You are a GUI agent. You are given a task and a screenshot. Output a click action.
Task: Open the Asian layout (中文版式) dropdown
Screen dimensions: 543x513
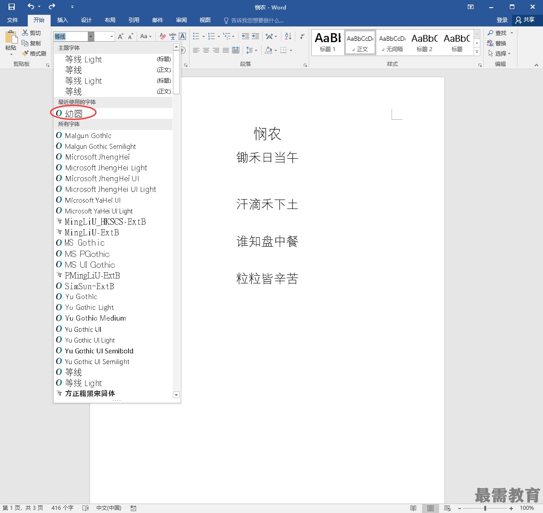tap(271, 36)
